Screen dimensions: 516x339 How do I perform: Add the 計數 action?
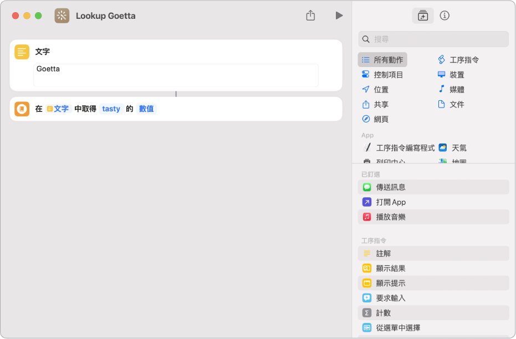point(433,313)
